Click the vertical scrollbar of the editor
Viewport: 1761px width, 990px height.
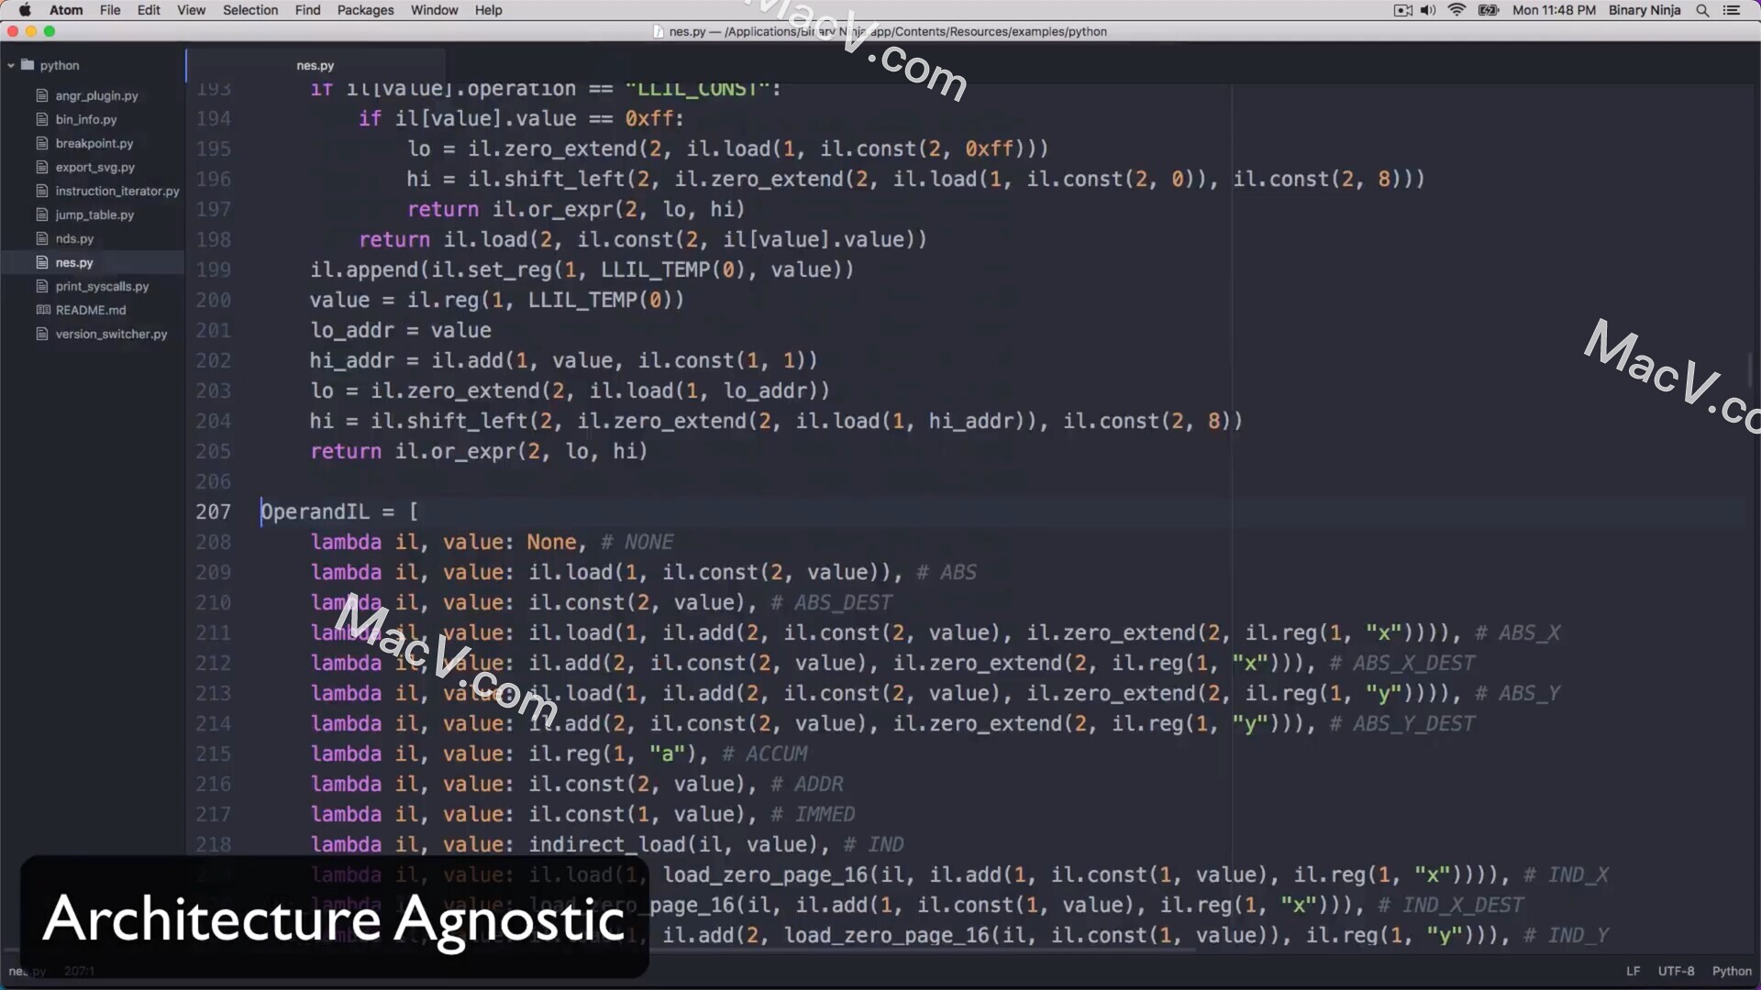coord(1750,371)
